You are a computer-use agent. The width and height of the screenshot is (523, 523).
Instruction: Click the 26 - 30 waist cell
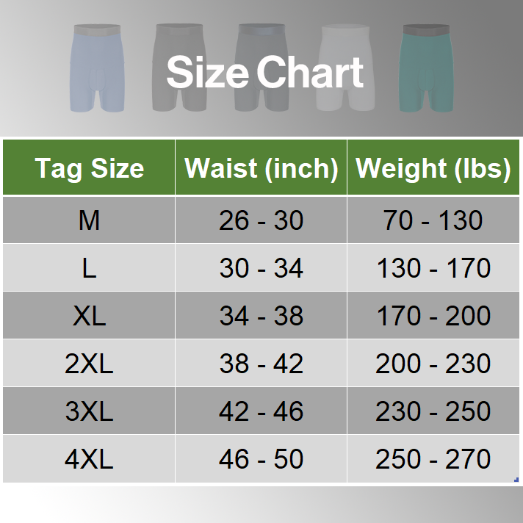(261, 220)
